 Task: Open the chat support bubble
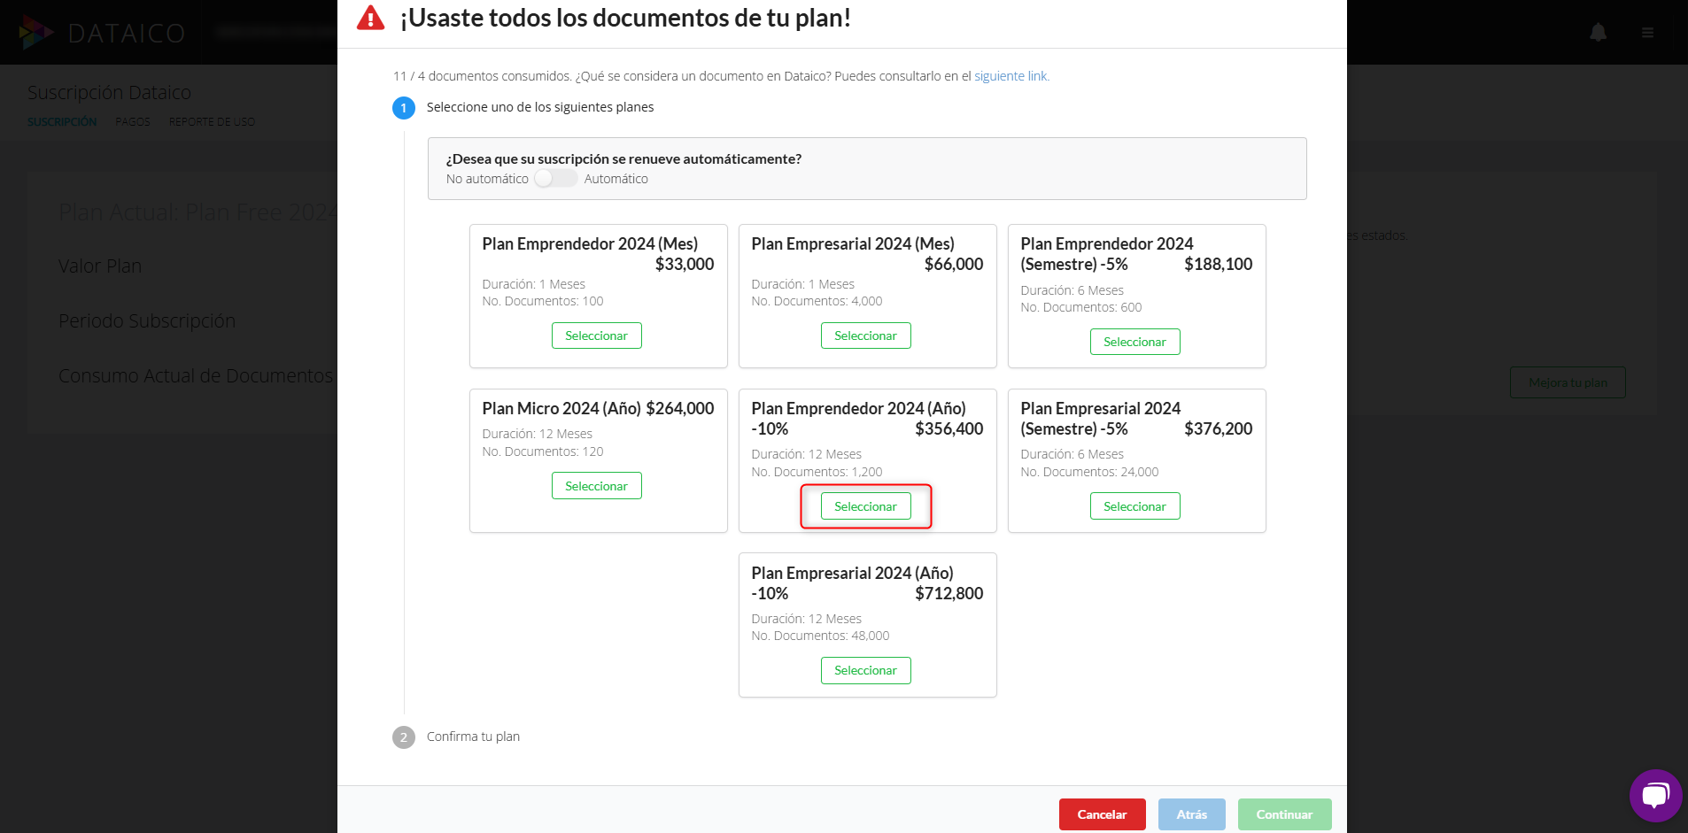tap(1655, 796)
